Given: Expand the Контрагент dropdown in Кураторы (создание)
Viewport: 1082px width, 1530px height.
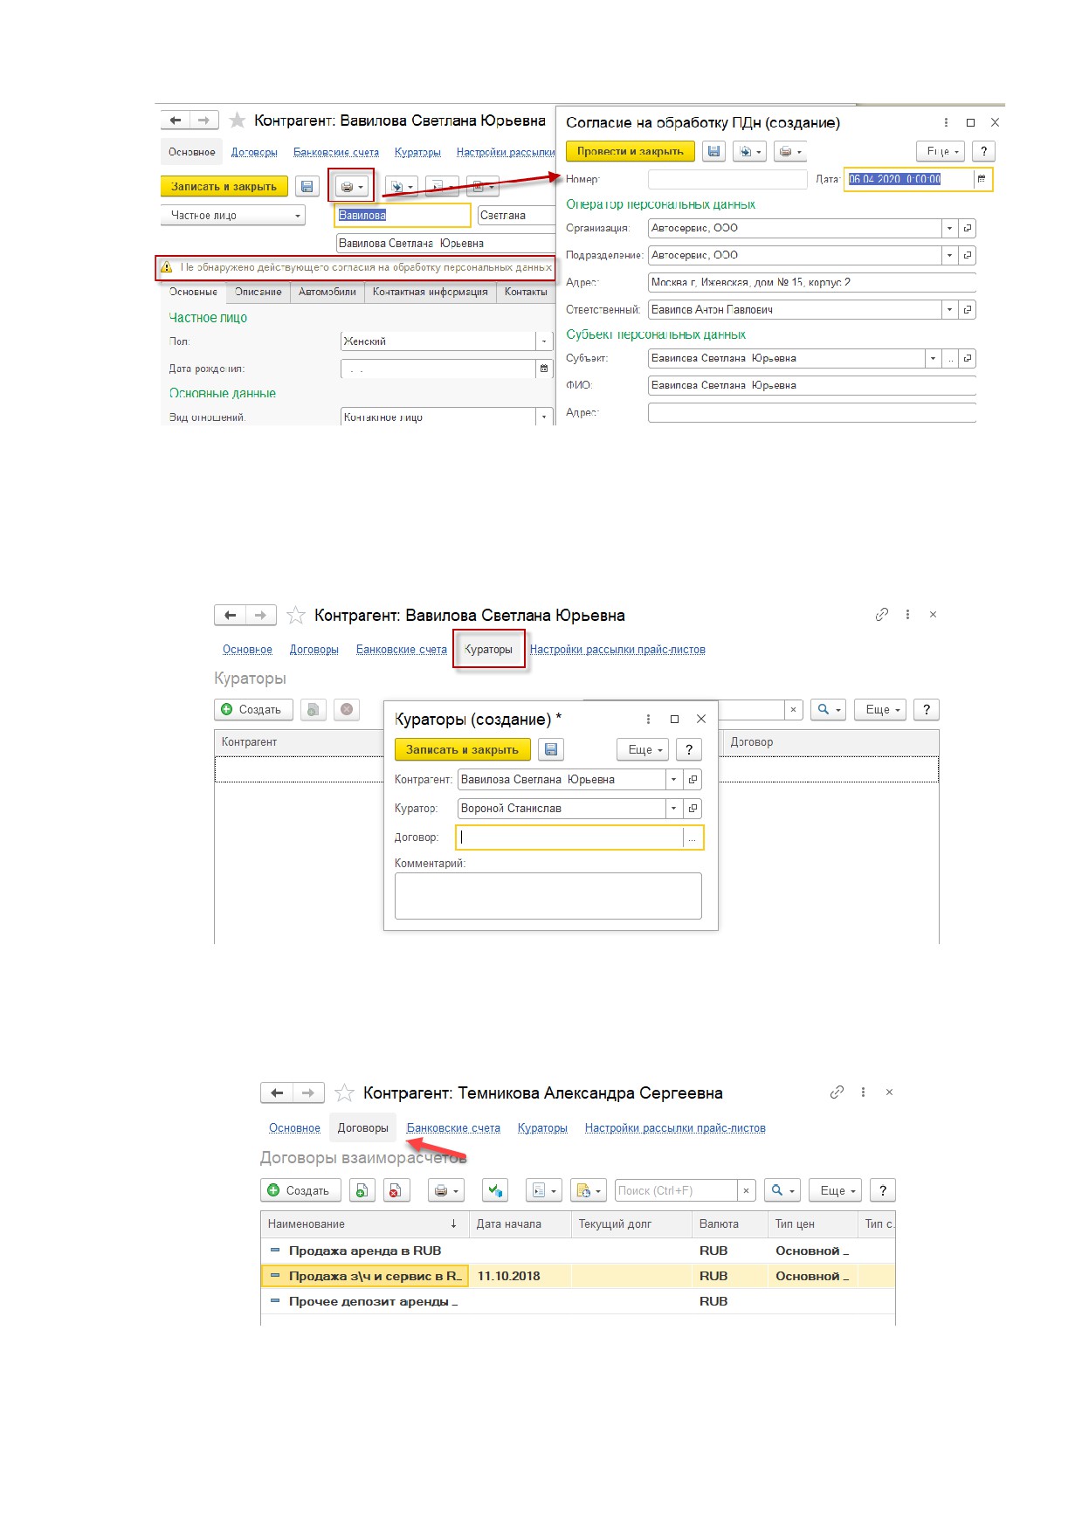Looking at the screenshot, I should pyautogui.click(x=673, y=780).
